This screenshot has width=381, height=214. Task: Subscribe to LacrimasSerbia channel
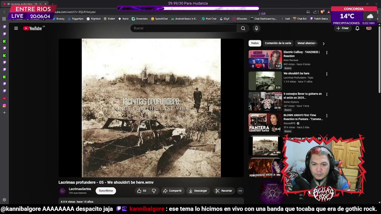[106, 191]
